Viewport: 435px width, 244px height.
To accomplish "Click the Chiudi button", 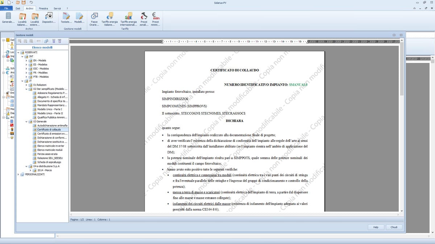I will [x=394, y=227].
